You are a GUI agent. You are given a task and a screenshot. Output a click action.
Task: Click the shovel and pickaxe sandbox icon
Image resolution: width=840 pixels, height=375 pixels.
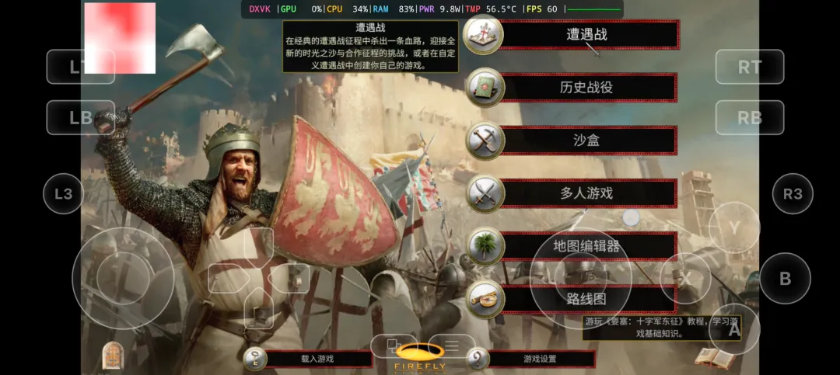click(485, 141)
